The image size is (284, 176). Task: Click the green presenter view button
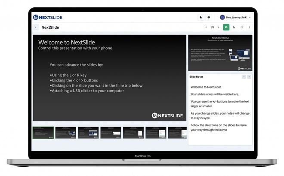(226, 27)
